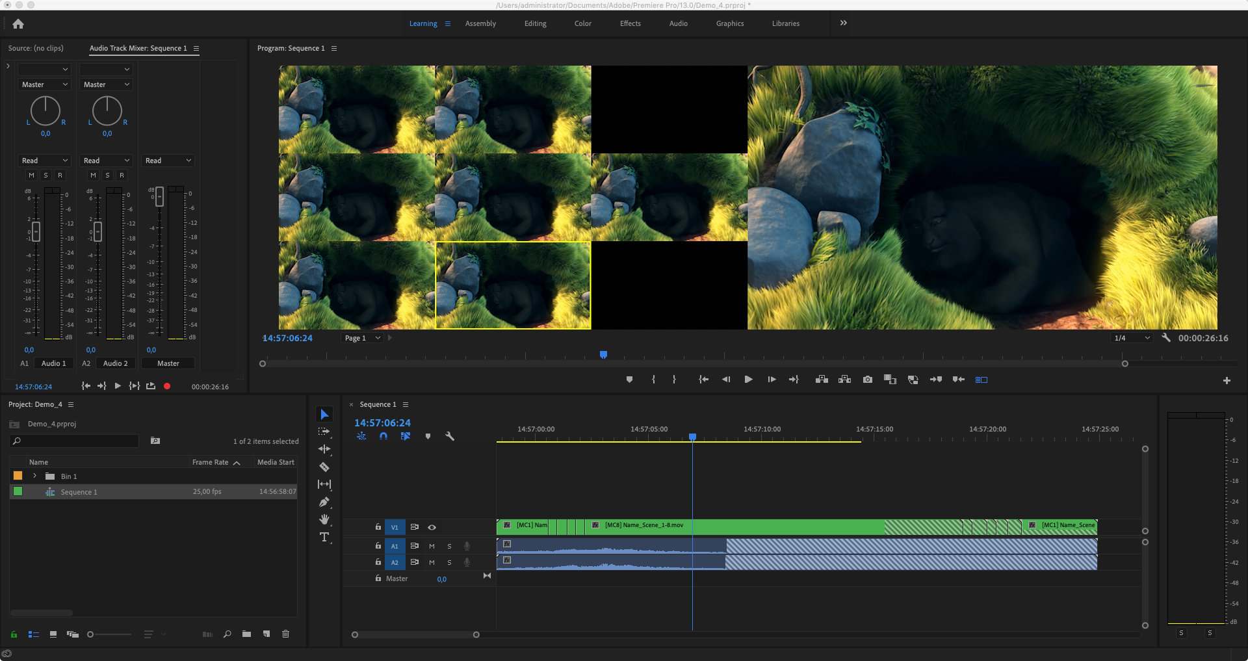Click the Extract button
The image size is (1248, 661).
[844, 380]
